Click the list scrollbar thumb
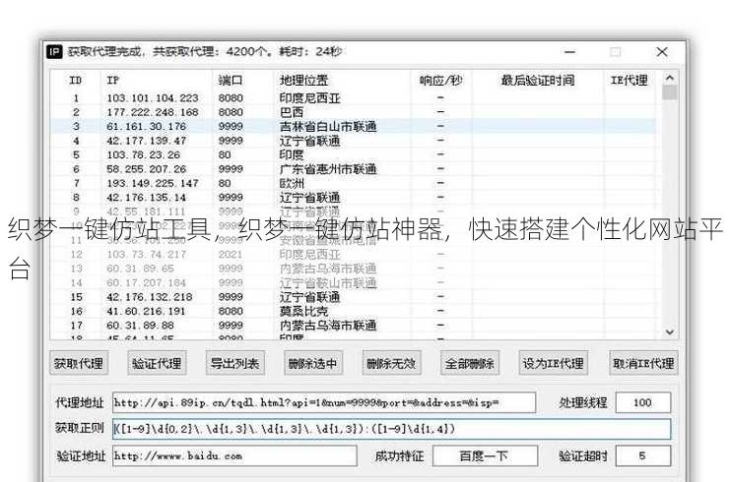Image resolution: width=729 pixels, height=482 pixels. (670, 92)
